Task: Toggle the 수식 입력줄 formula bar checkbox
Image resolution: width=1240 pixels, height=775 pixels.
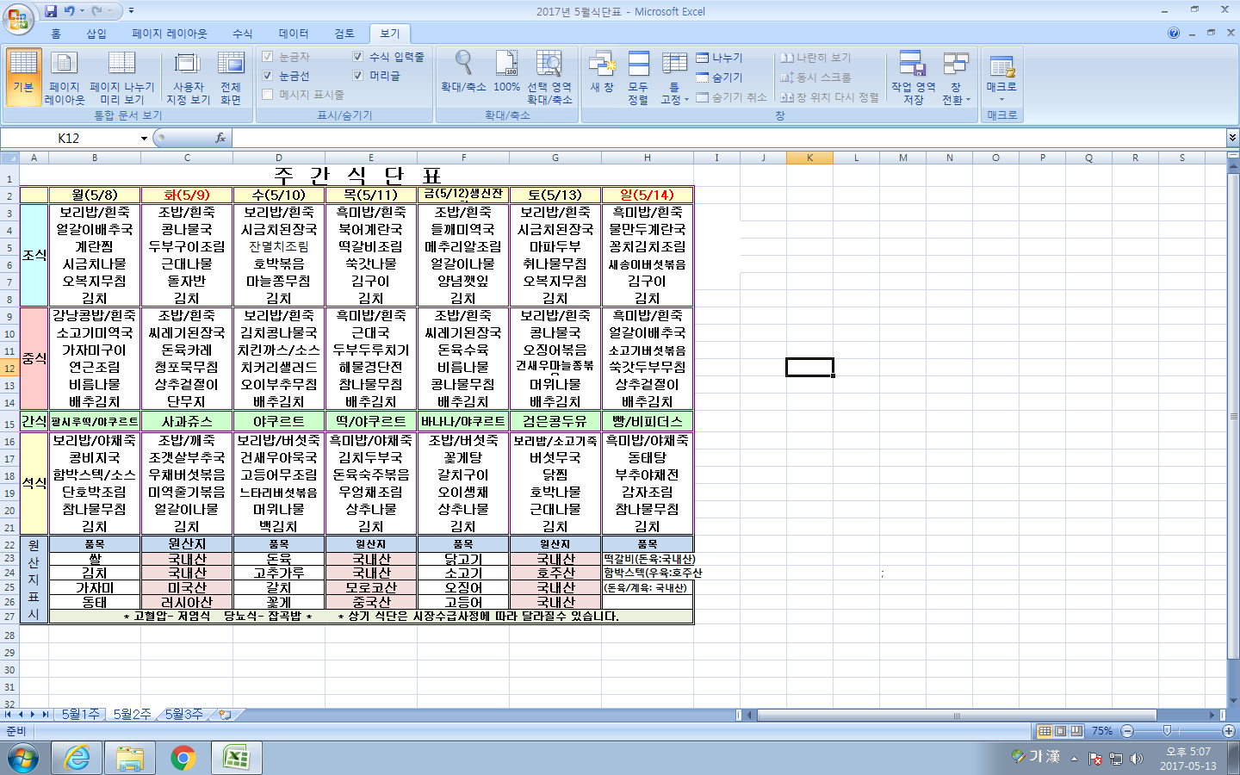Action: 358,57
